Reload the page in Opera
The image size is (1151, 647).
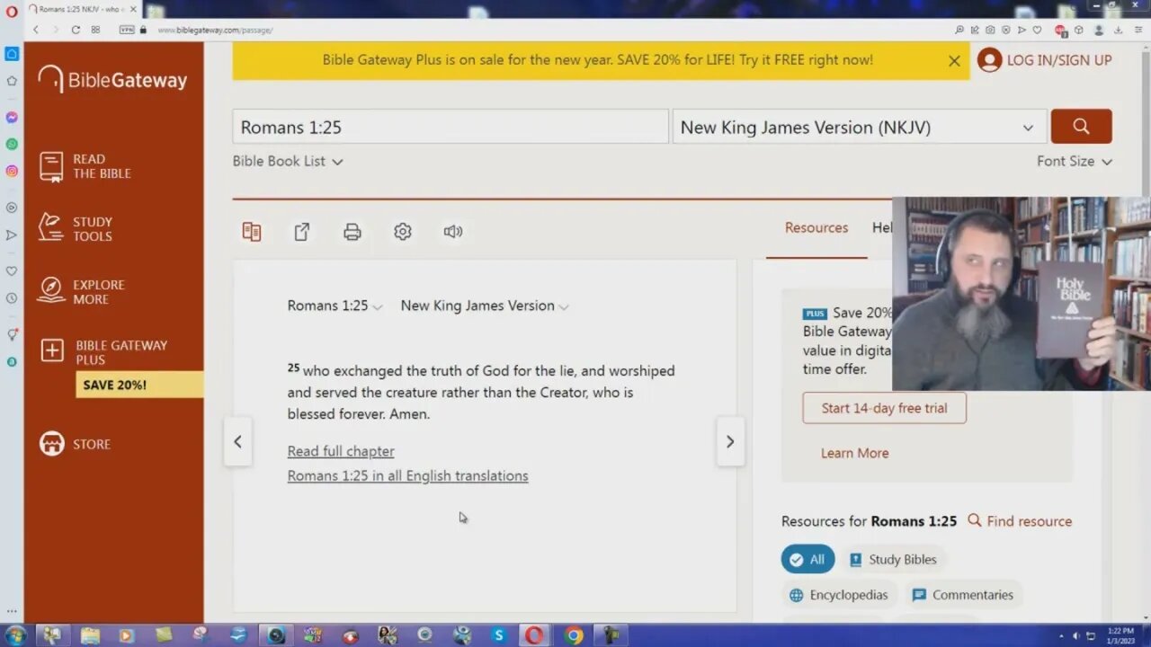[76, 30]
